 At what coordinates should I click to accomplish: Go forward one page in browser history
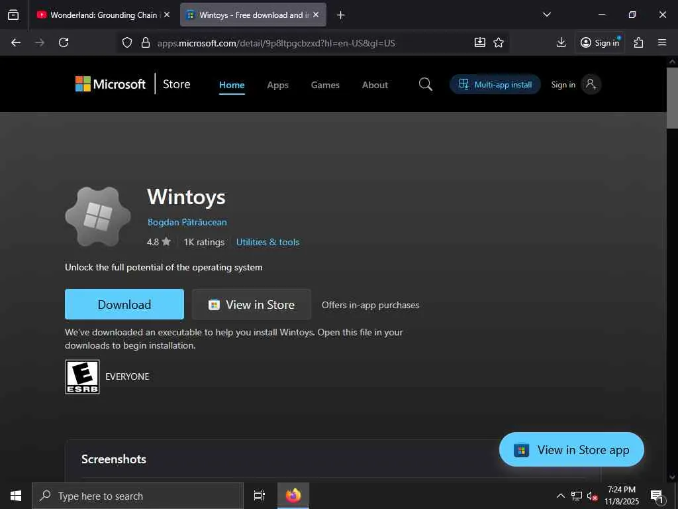click(40, 42)
